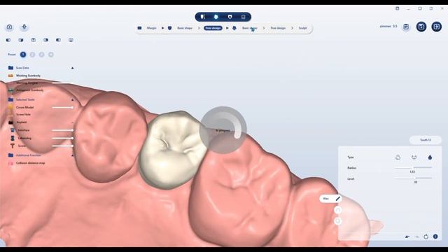
Task: Select the sixth view orientation cube
Action: (71, 40)
